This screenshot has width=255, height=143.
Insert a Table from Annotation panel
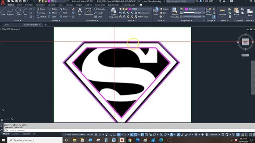pos(98,17)
